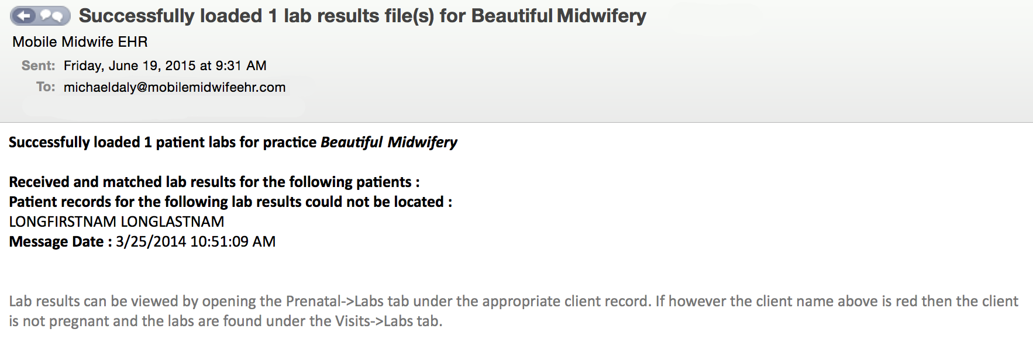Click the 'To:' field label
This screenshot has height=346, width=1033.
(46, 87)
